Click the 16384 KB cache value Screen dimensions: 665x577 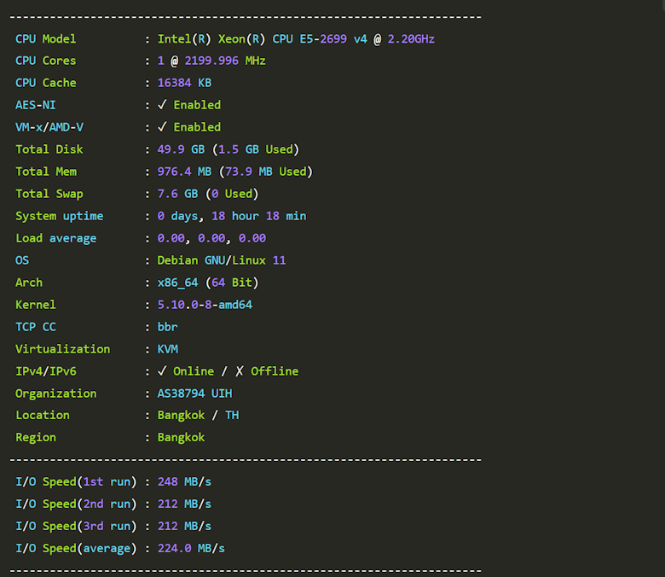(184, 83)
